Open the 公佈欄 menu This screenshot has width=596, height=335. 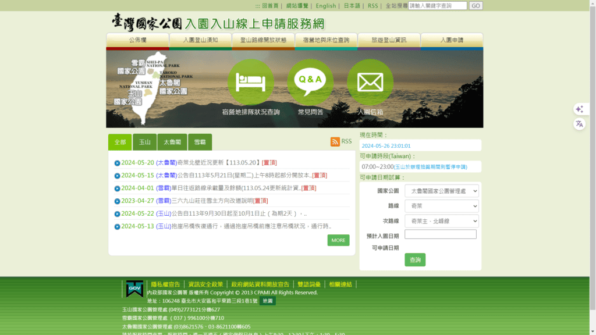click(137, 40)
